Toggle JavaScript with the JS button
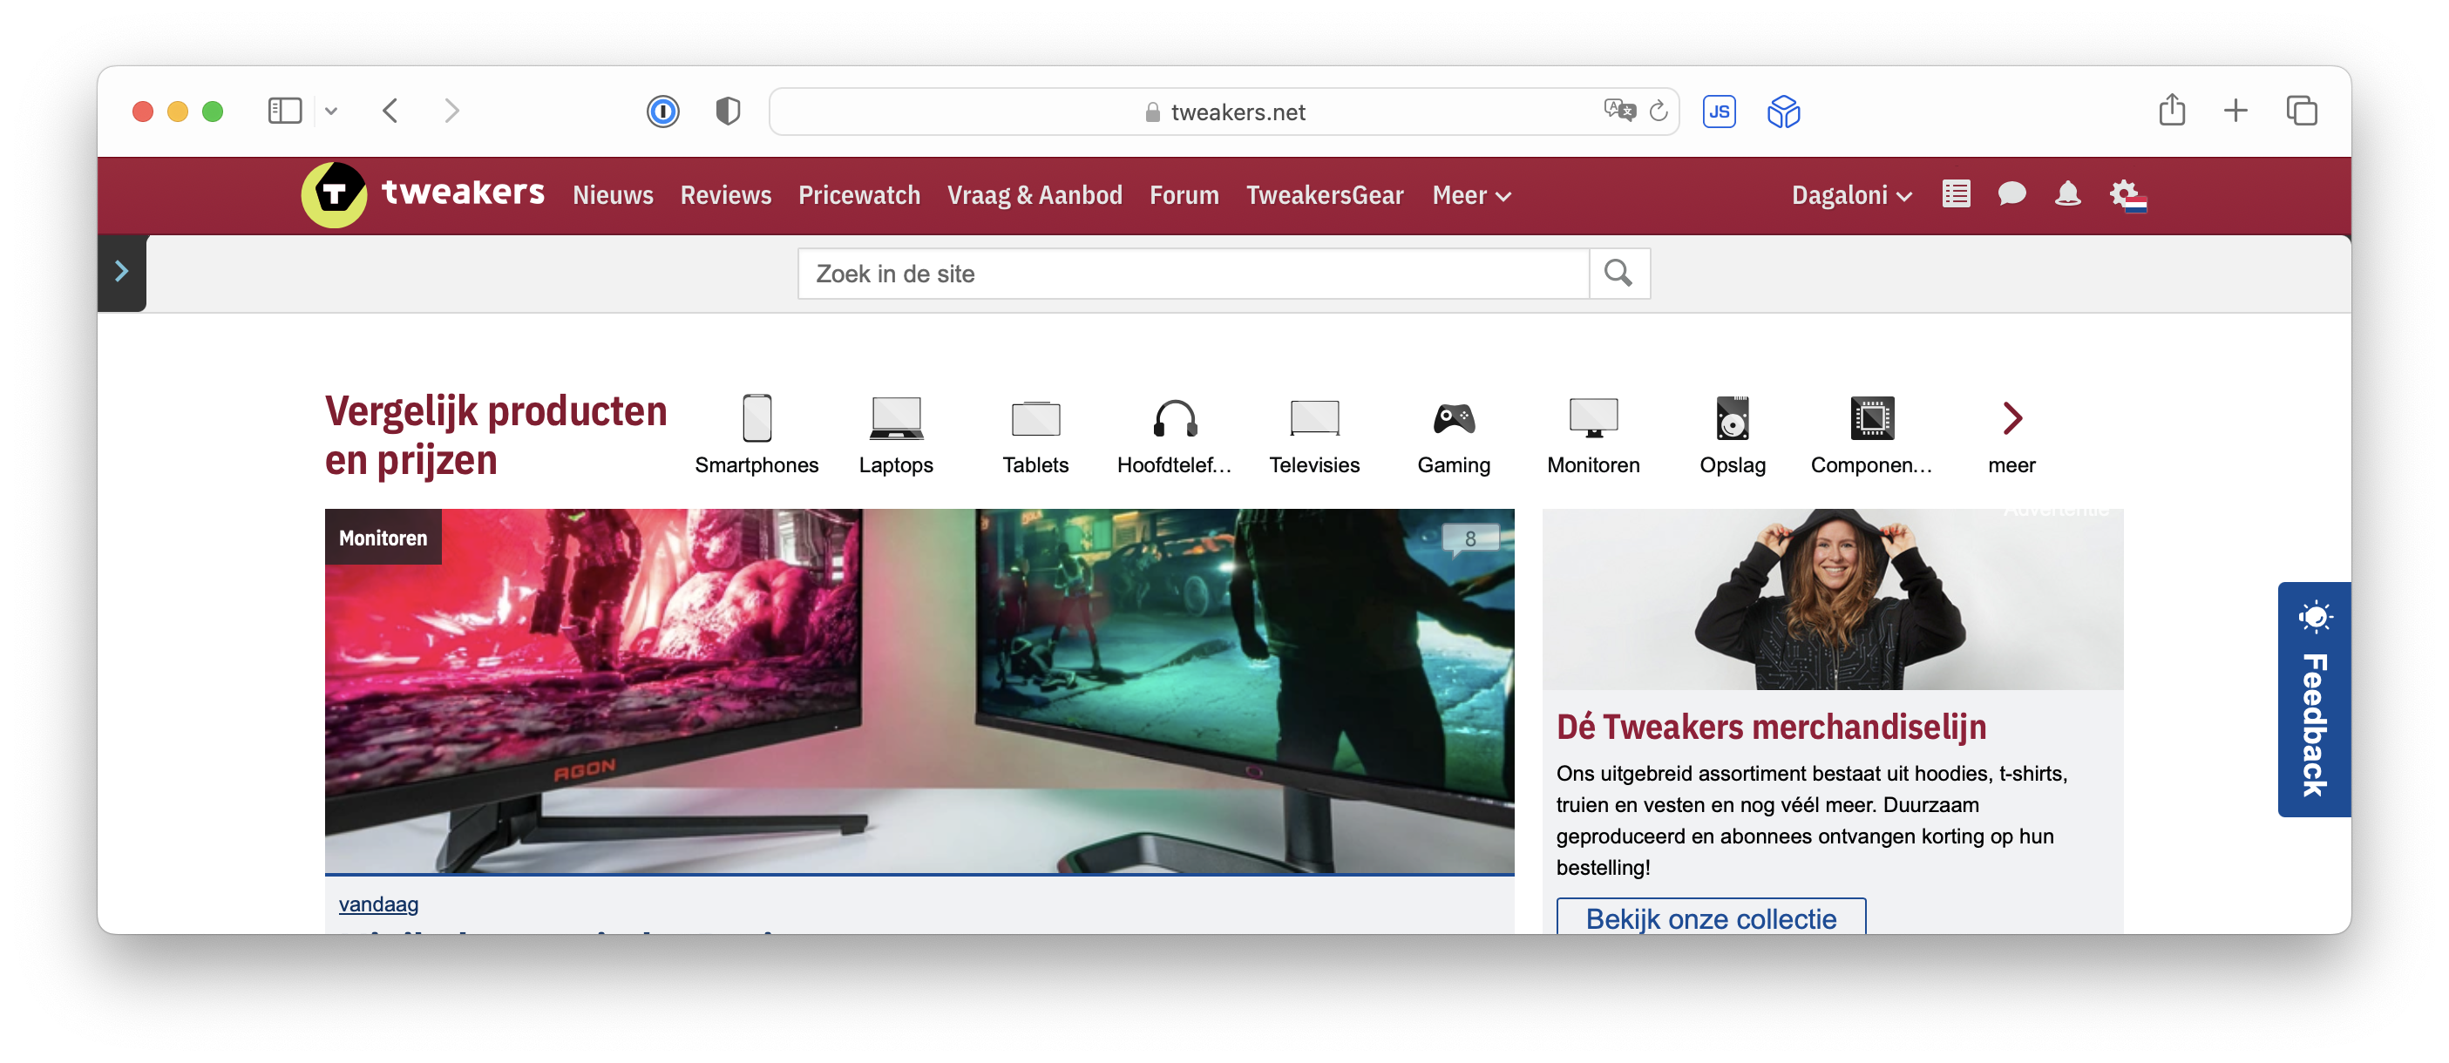 point(1719,112)
